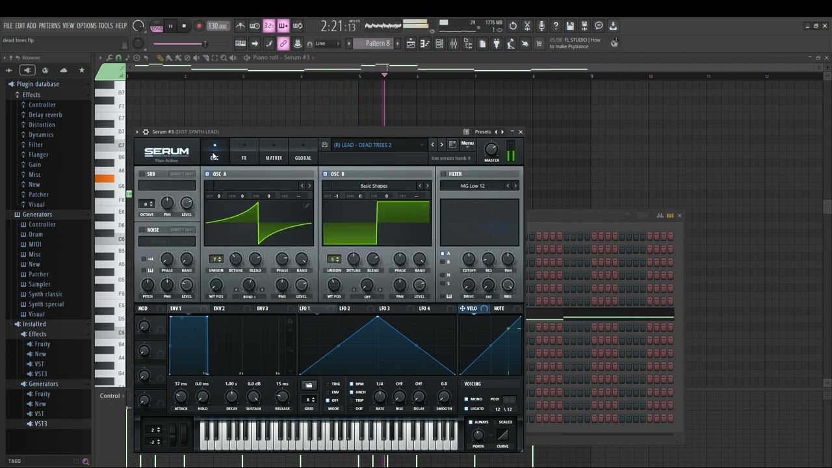
Task: Pause playback in the transport bar
Action: (x=170, y=26)
